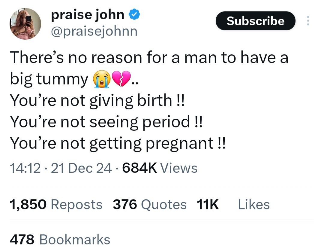324x247 pixels.
Task: View the 478 Bookmarks count
Action: 60,239
